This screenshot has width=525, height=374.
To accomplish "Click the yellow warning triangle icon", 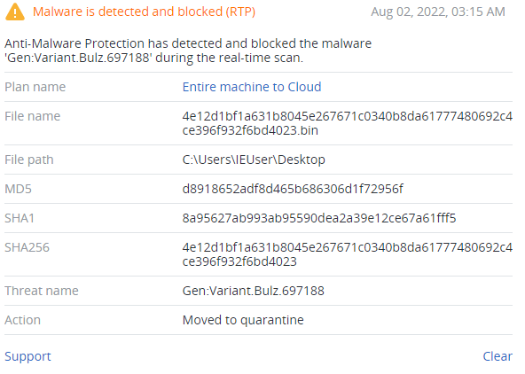I will tap(15, 12).
